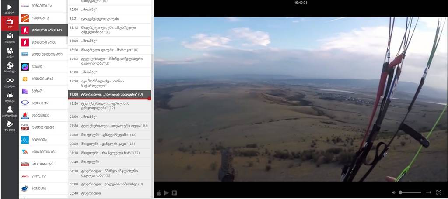Viewport: 448px width, 199px height.
Task: Open the infinity-symbol section in sidebar
Action: coord(10,82)
